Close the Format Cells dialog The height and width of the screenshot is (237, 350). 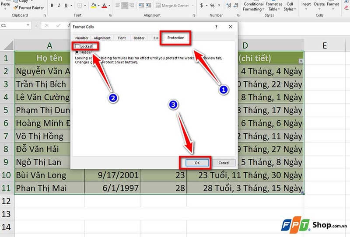coord(231,27)
